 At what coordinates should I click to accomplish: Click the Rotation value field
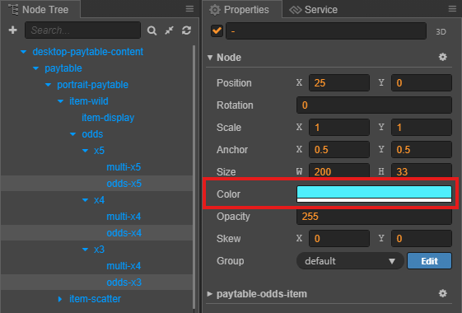pos(374,105)
